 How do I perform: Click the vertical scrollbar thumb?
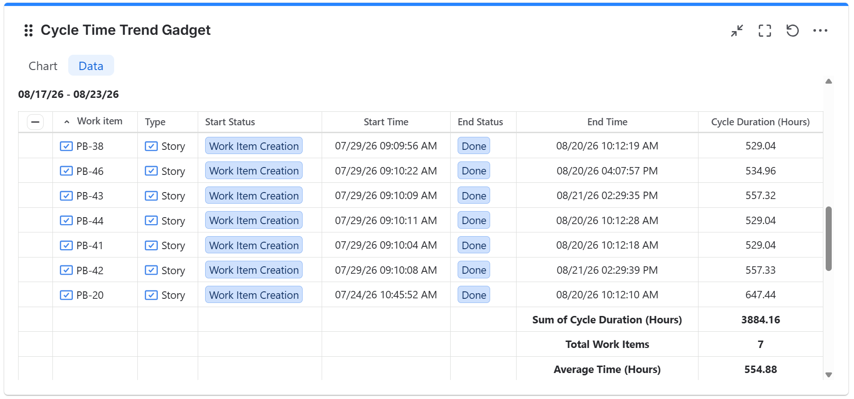tap(828, 238)
